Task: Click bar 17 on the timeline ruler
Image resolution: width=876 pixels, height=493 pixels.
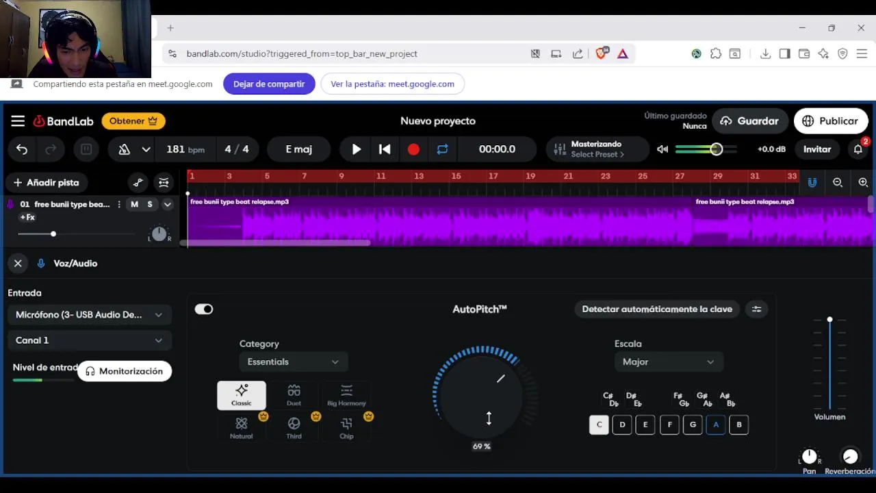Action: 493,177
